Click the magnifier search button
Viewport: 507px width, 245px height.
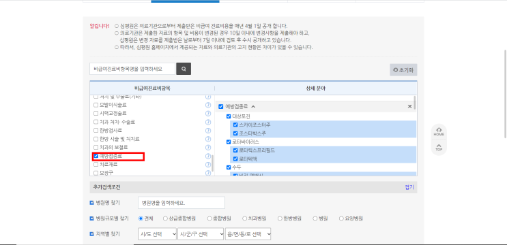click(x=184, y=69)
